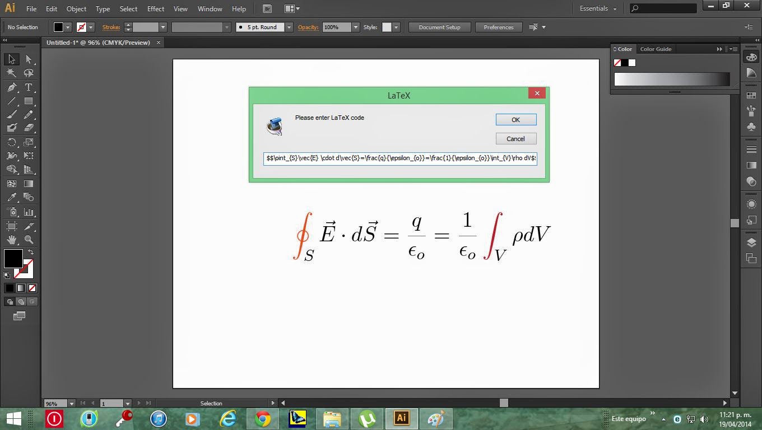
Task: Choose the None swatch in Color panel
Action: [x=617, y=63]
